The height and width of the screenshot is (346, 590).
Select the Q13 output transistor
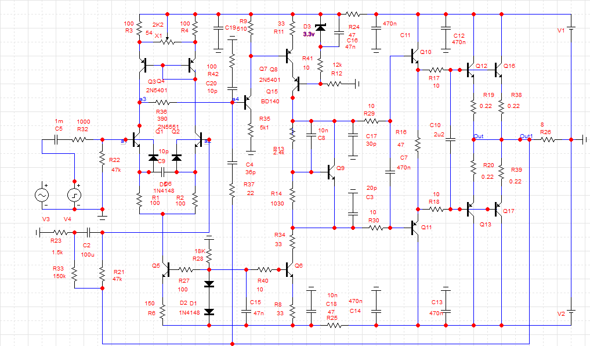470,210
